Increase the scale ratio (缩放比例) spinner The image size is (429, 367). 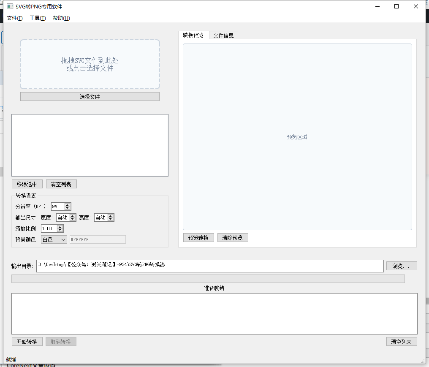click(x=60, y=227)
